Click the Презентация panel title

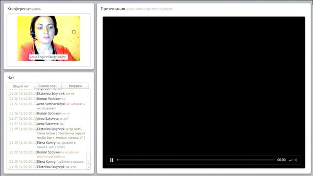tap(112, 9)
